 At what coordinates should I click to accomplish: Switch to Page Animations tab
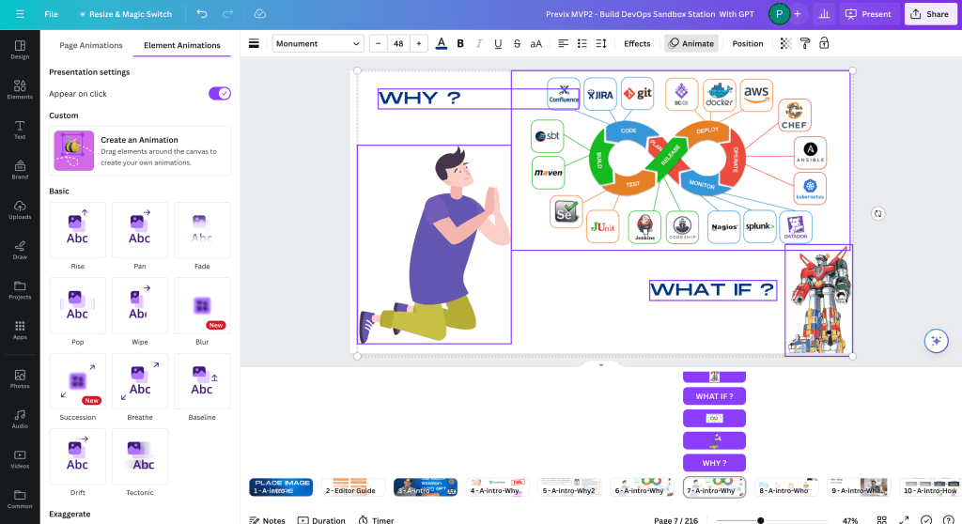point(91,45)
